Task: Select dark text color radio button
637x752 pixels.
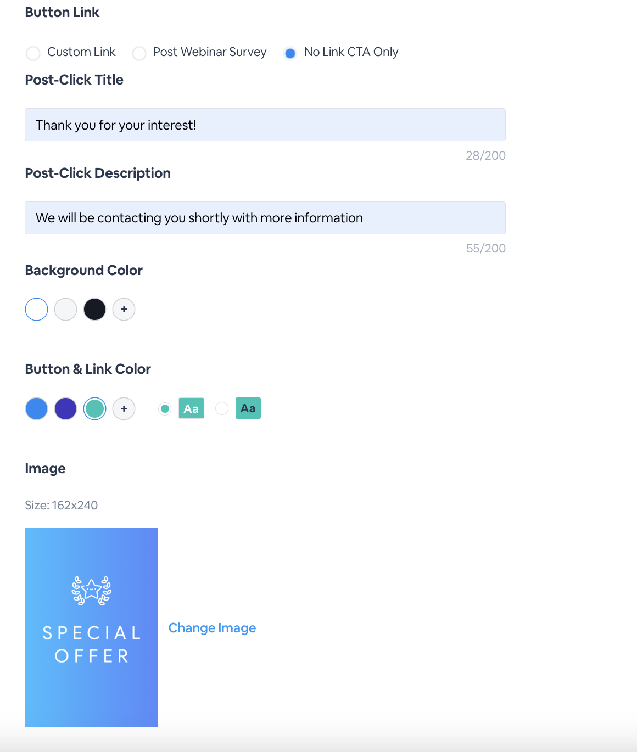Action: 222,409
